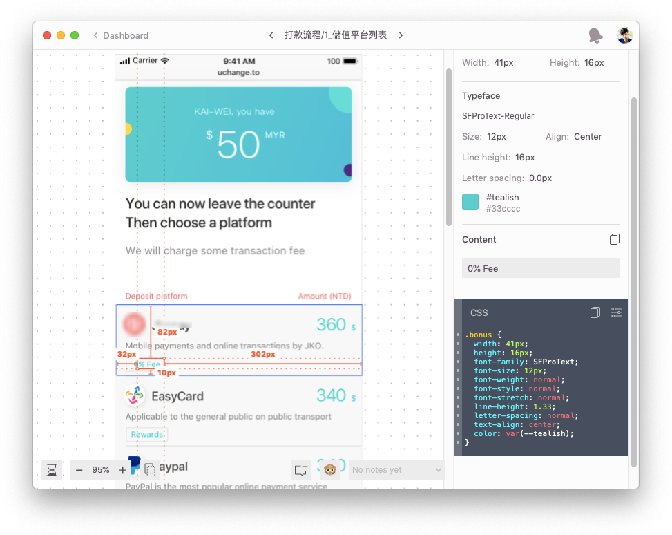This screenshot has width=672, height=535.
Task: Copy the CSS code
Action: pyautogui.click(x=595, y=312)
